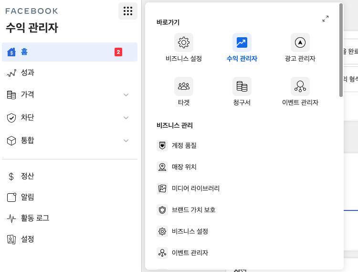Open 타겟 audience people shortcut icon
The height and width of the screenshot is (272, 358).
coord(184,86)
